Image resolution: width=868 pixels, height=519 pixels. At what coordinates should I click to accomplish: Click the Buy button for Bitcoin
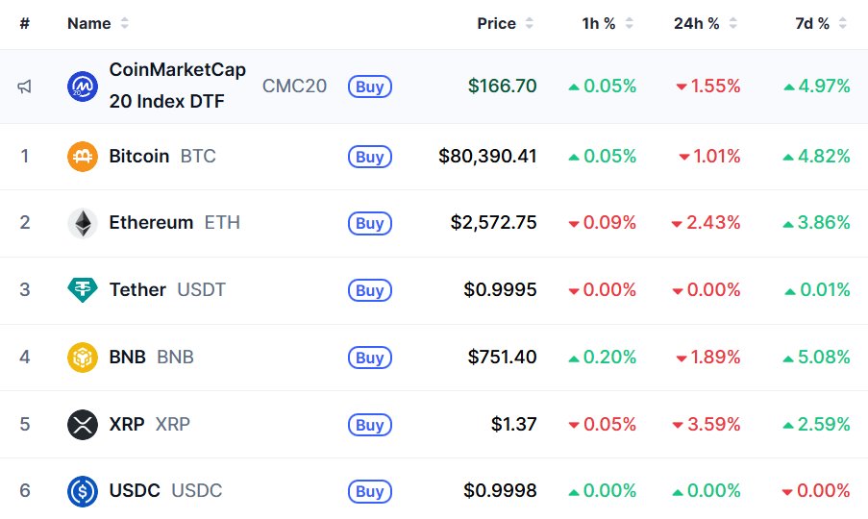[x=370, y=157]
